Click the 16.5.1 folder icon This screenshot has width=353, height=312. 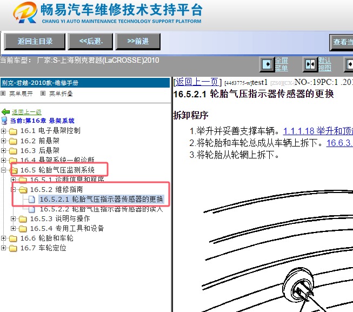(x=23, y=180)
